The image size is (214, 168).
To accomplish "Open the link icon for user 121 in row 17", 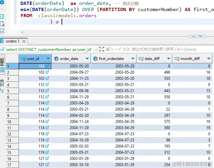I will click(x=47, y=165).
